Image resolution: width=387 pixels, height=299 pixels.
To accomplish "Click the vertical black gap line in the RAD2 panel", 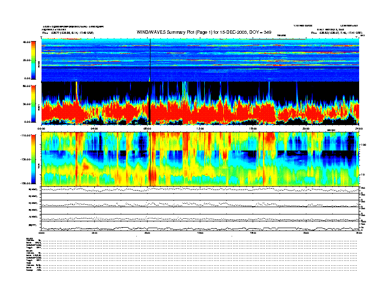I will [x=150, y=60].
